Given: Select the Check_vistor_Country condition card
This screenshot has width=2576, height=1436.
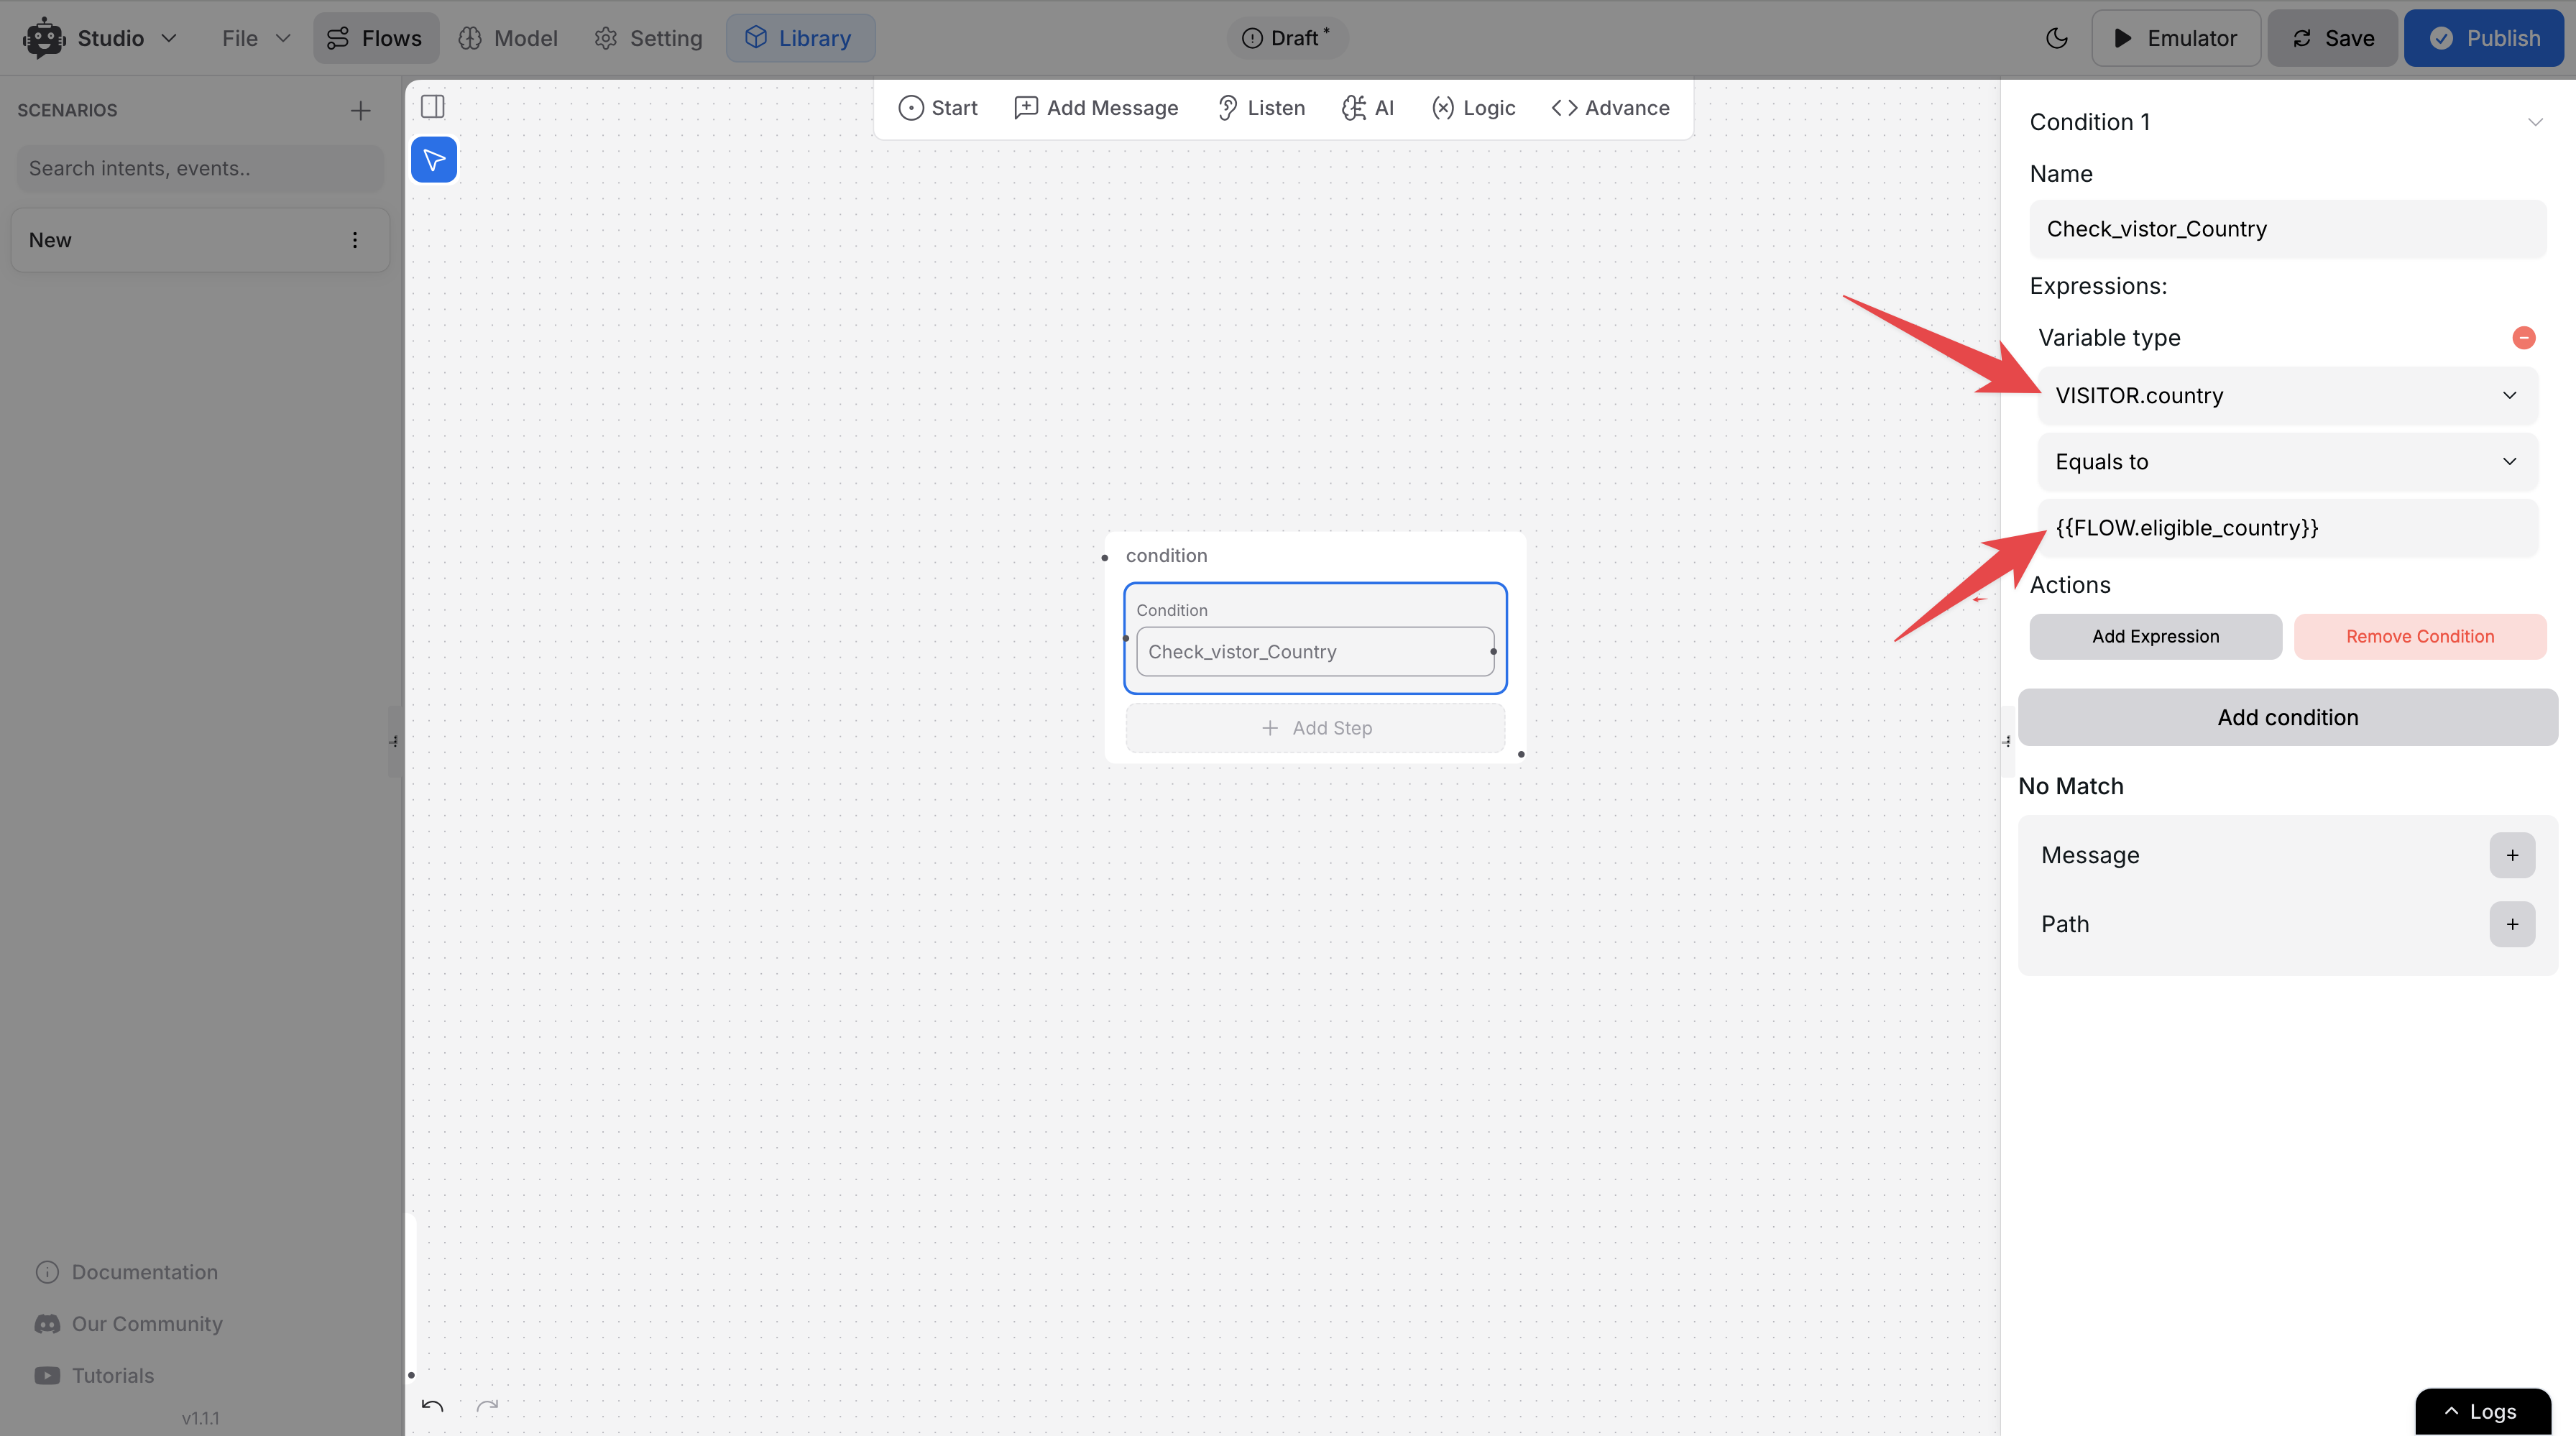Looking at the screenshot, I should pos(1315,652).
